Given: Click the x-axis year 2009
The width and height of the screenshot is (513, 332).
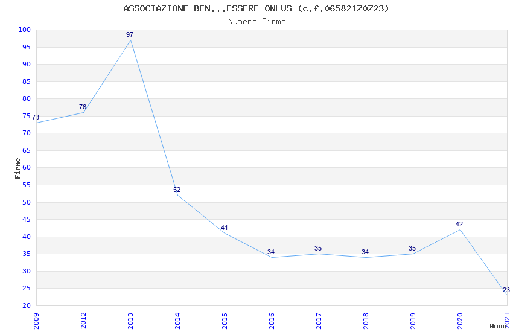Looking at the screenshot, I should [x=36, y=321].
